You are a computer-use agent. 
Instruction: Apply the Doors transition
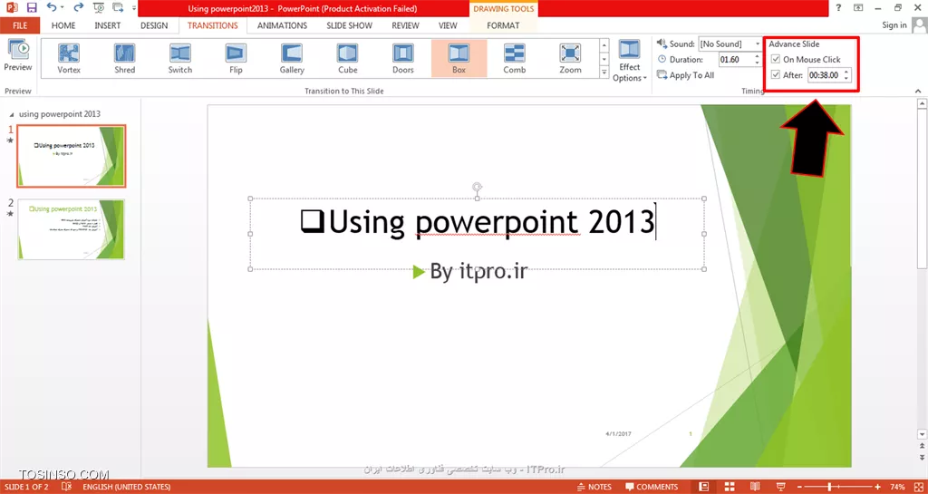click(x=403, y=59)
